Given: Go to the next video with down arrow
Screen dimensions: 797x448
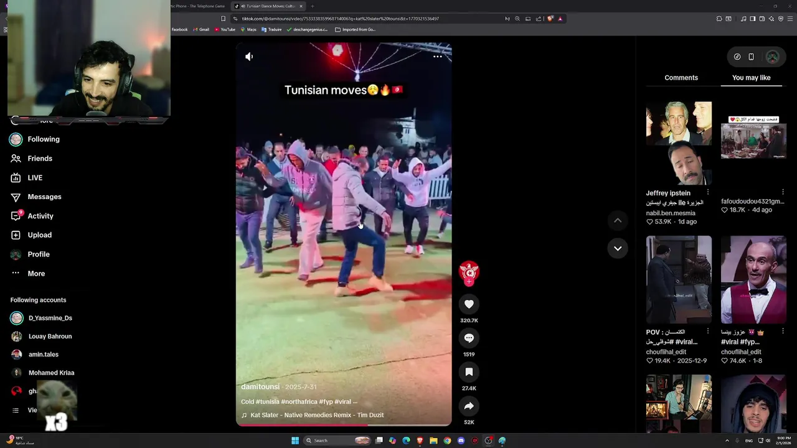Looking at the screenshot, I should 618,248.
